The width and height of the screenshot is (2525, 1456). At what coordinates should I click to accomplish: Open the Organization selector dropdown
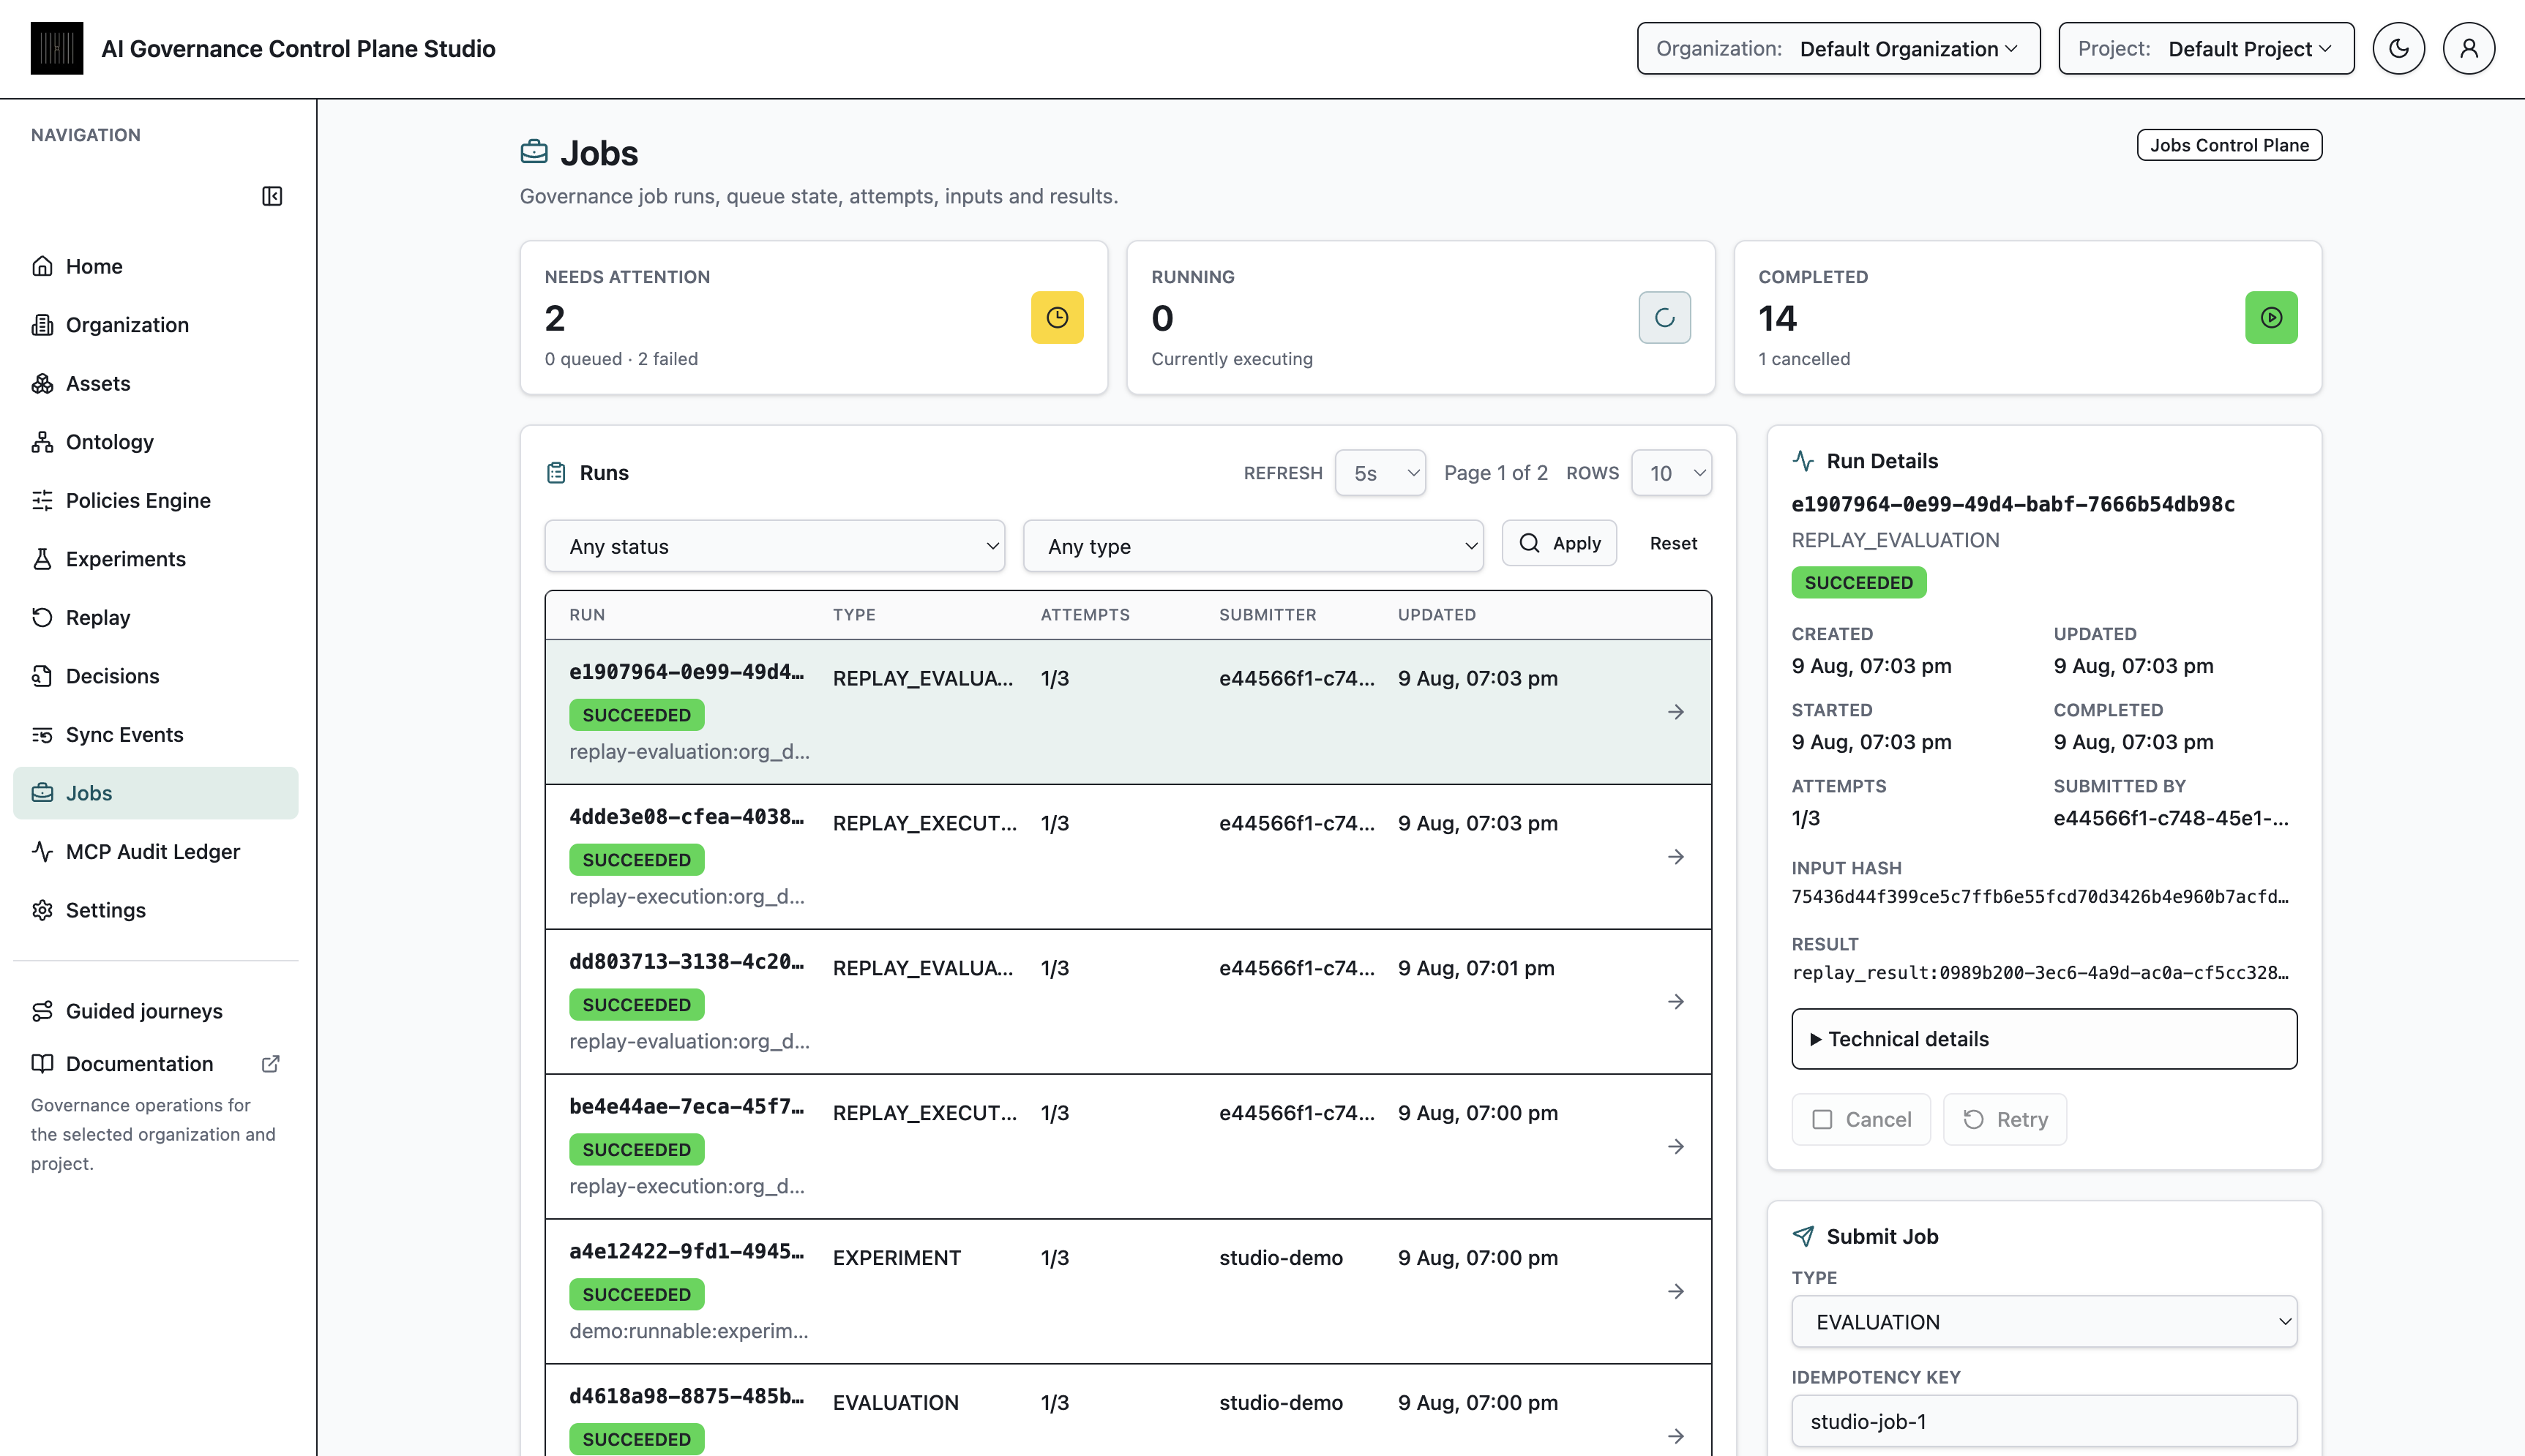[x=1838, y=49]
